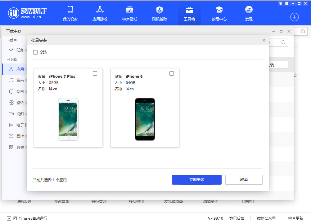Open 铃声壁纸 ringtones section

(130, 13)
